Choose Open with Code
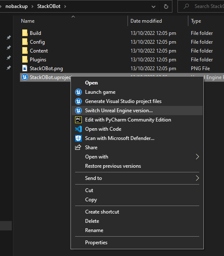Screen dimensions: 224x256 (137, 129)
